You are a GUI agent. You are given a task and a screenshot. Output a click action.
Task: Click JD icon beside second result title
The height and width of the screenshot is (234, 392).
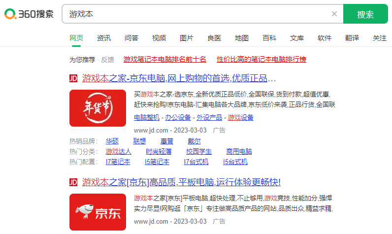tap(73, 182)
